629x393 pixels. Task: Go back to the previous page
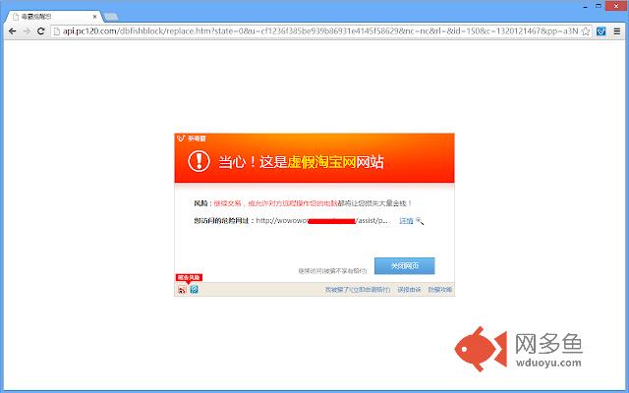[13, 30]
